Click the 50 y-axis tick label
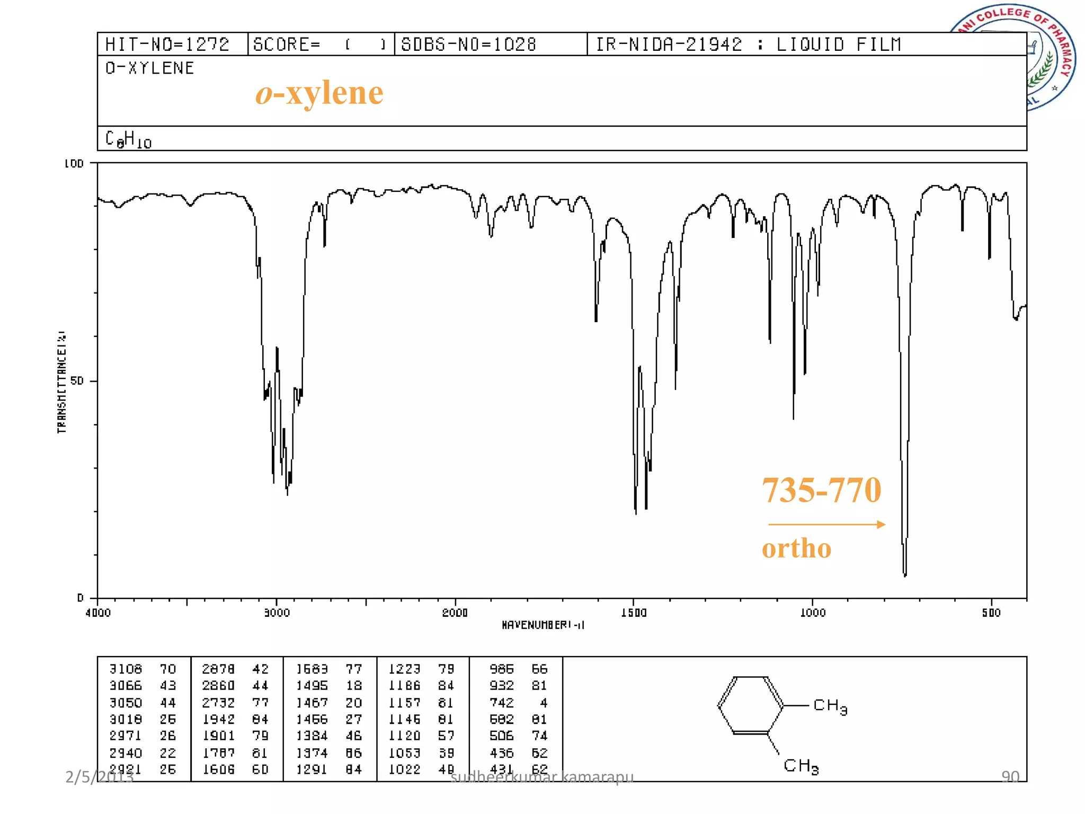This screenshot has width=1085, height=814. click(x=77, y=381)
